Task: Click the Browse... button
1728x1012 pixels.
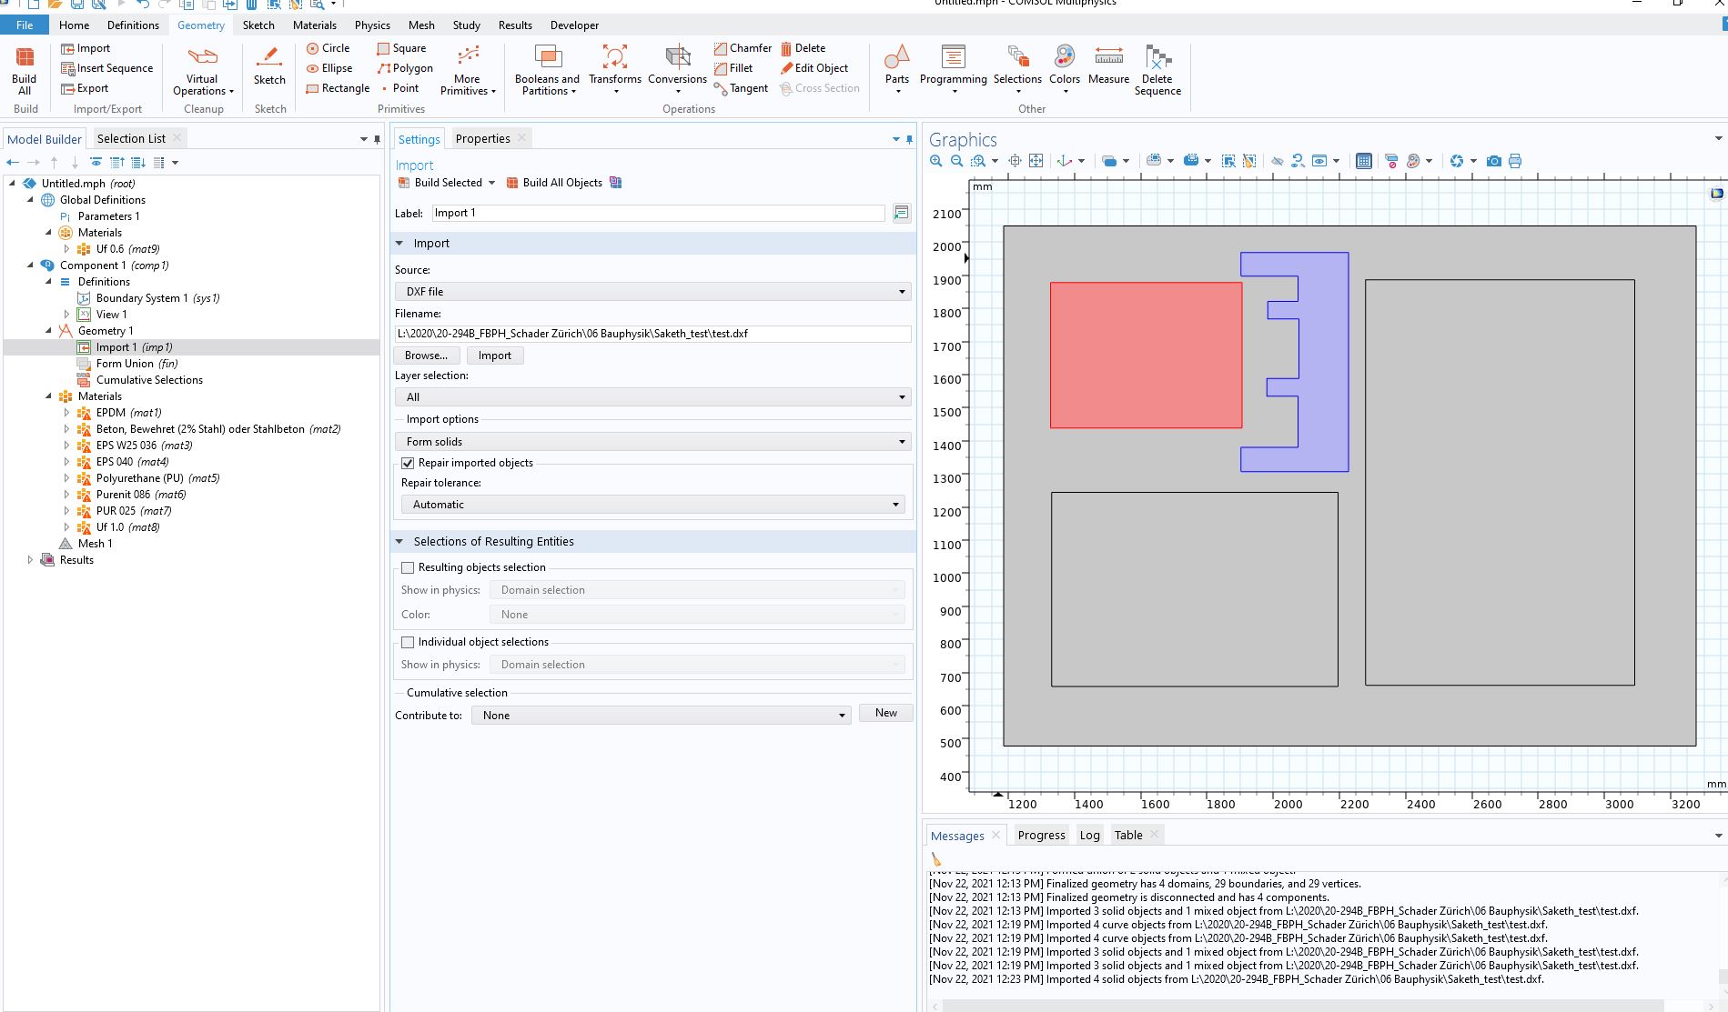Action: click(426, 356)
